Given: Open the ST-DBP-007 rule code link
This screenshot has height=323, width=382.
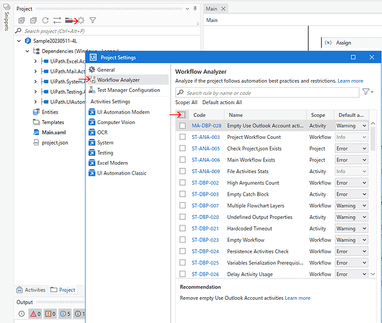Looking at the screenshot, I should 205,205.
